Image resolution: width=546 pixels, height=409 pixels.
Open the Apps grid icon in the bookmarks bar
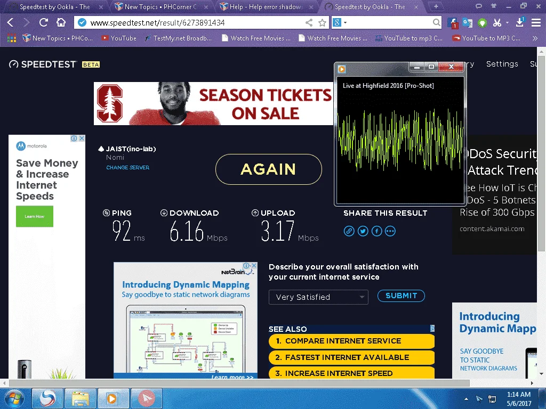click(12, 38)
